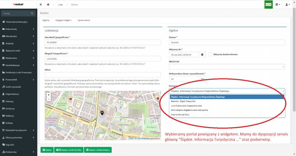Go to home via house breadcrumb icon

click(48, 5)
